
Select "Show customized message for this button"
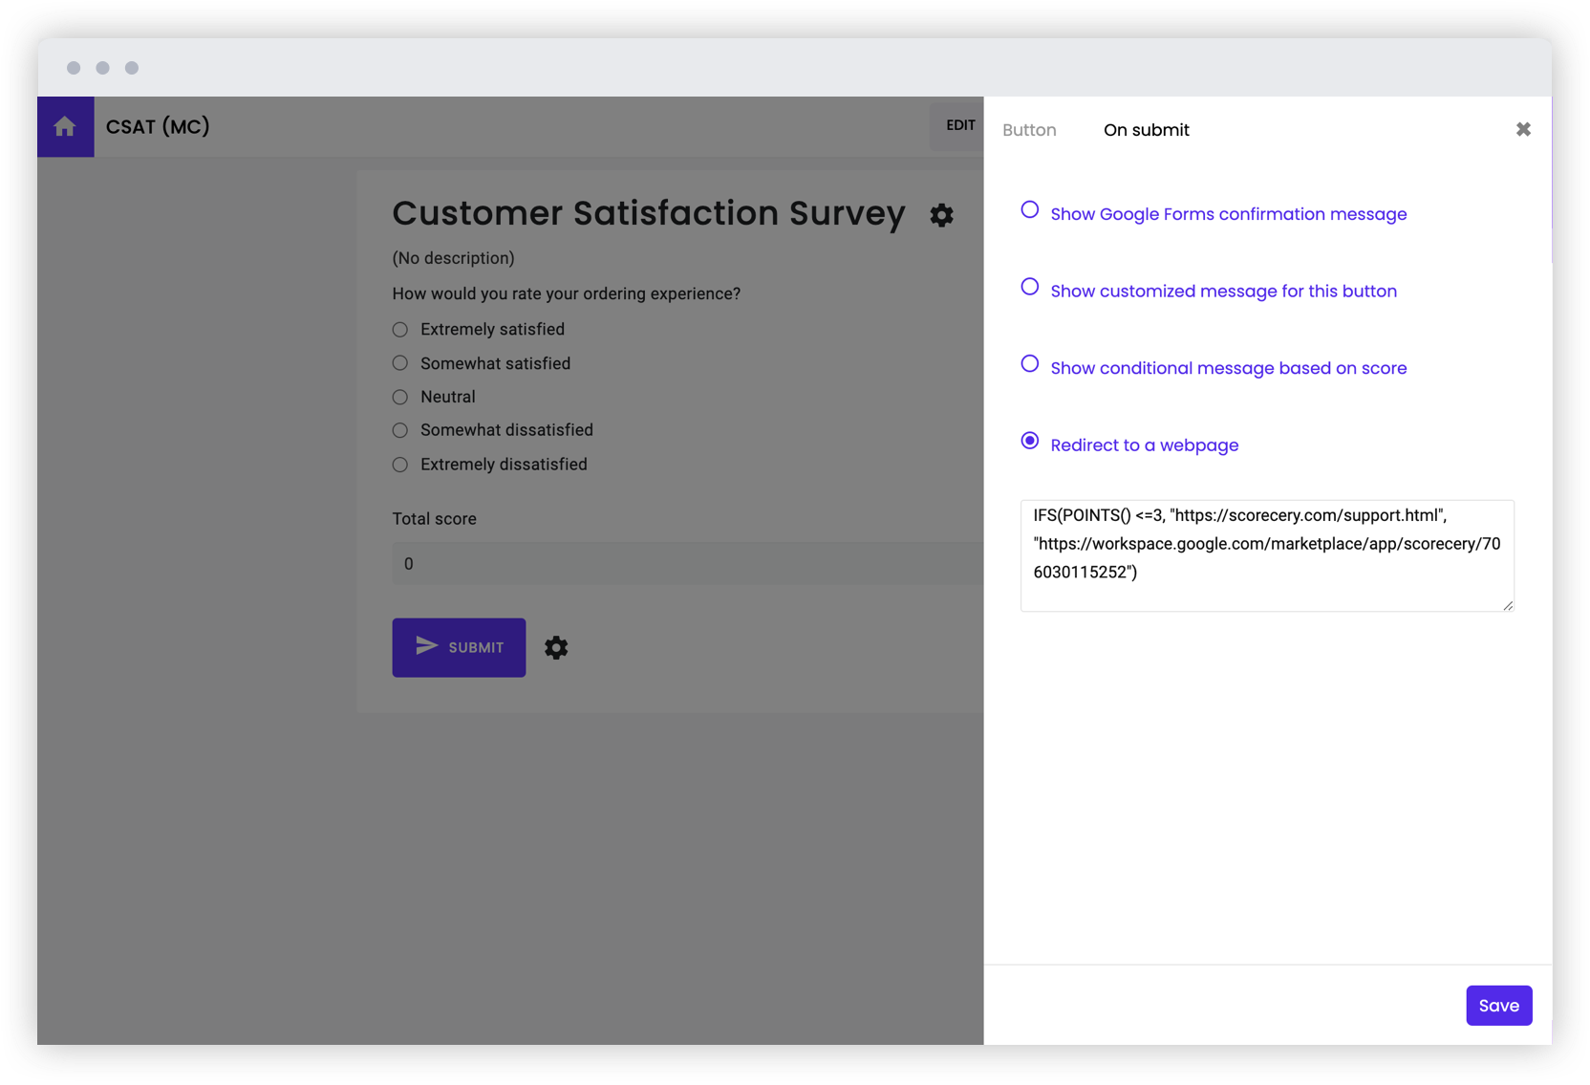coord(1029,287)
